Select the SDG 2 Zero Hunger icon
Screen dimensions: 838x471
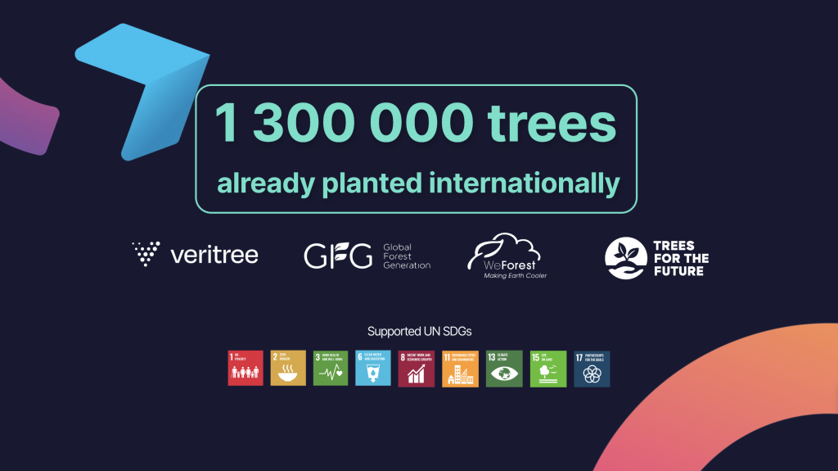288,369
